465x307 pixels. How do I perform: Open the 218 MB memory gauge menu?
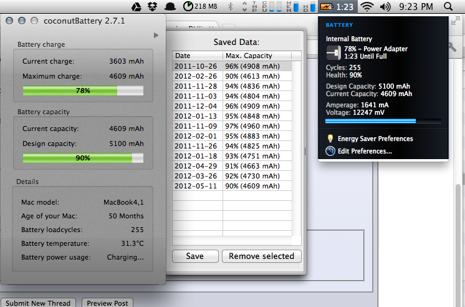tap(200, 6)
